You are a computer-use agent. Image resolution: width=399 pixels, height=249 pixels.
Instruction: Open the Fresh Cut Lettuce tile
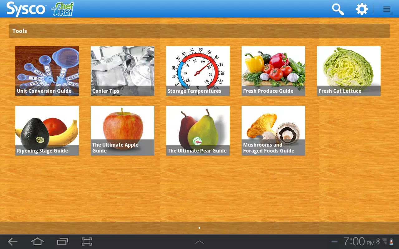[x=349, y=71]
